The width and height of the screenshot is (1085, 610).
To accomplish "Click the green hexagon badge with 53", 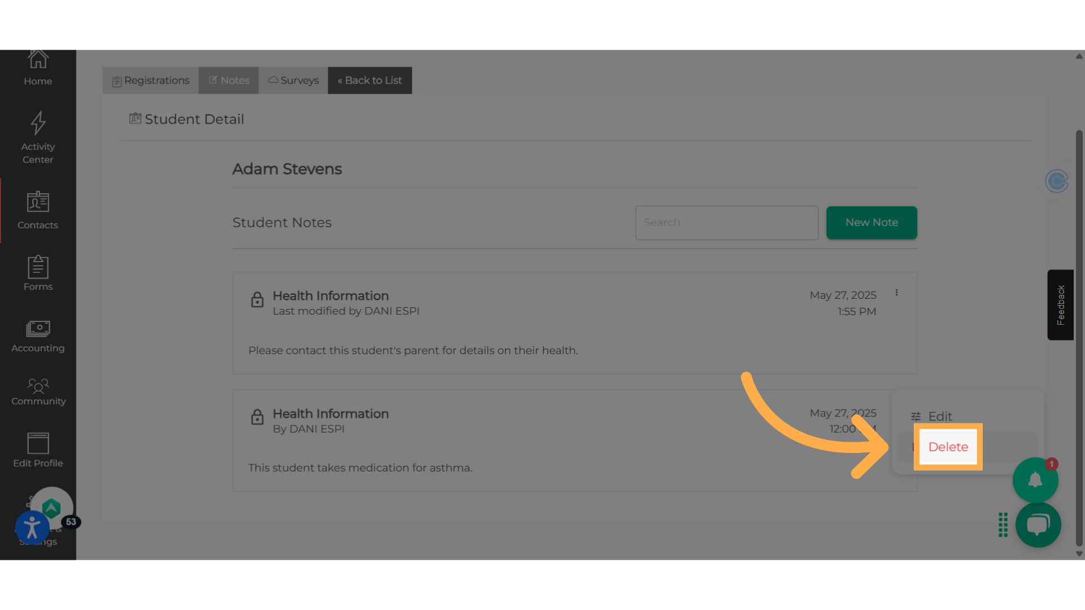I will 52,508.
